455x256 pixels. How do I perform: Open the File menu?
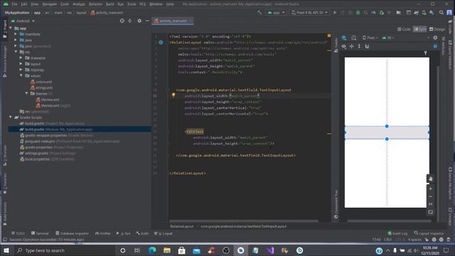(x=14, y=4)
